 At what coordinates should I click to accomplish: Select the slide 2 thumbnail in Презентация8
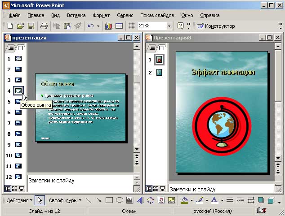click(159, 72)
